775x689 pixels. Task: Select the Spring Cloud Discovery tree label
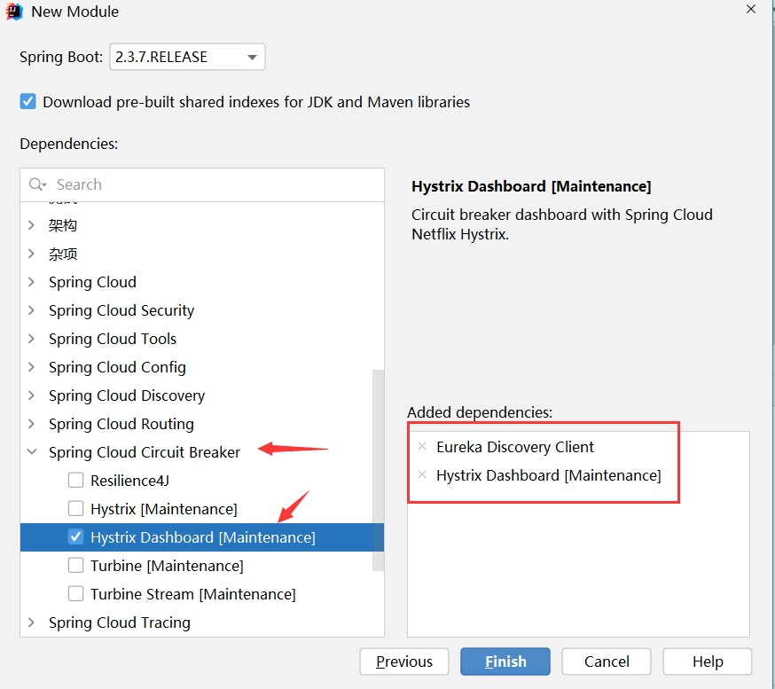(127, 395)
